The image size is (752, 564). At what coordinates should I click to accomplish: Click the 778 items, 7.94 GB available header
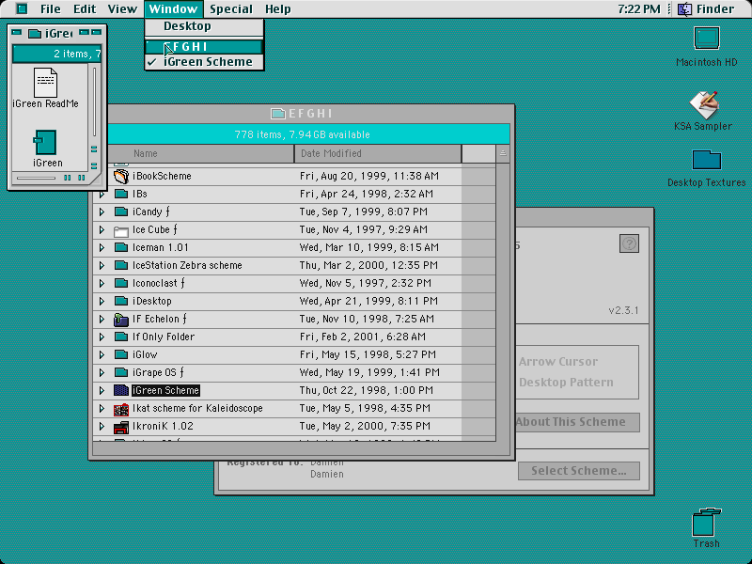[x=302, y=134]
